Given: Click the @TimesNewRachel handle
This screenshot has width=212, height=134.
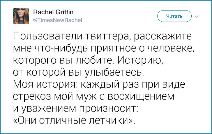Looking at the screenshot, I should (54, 20).
